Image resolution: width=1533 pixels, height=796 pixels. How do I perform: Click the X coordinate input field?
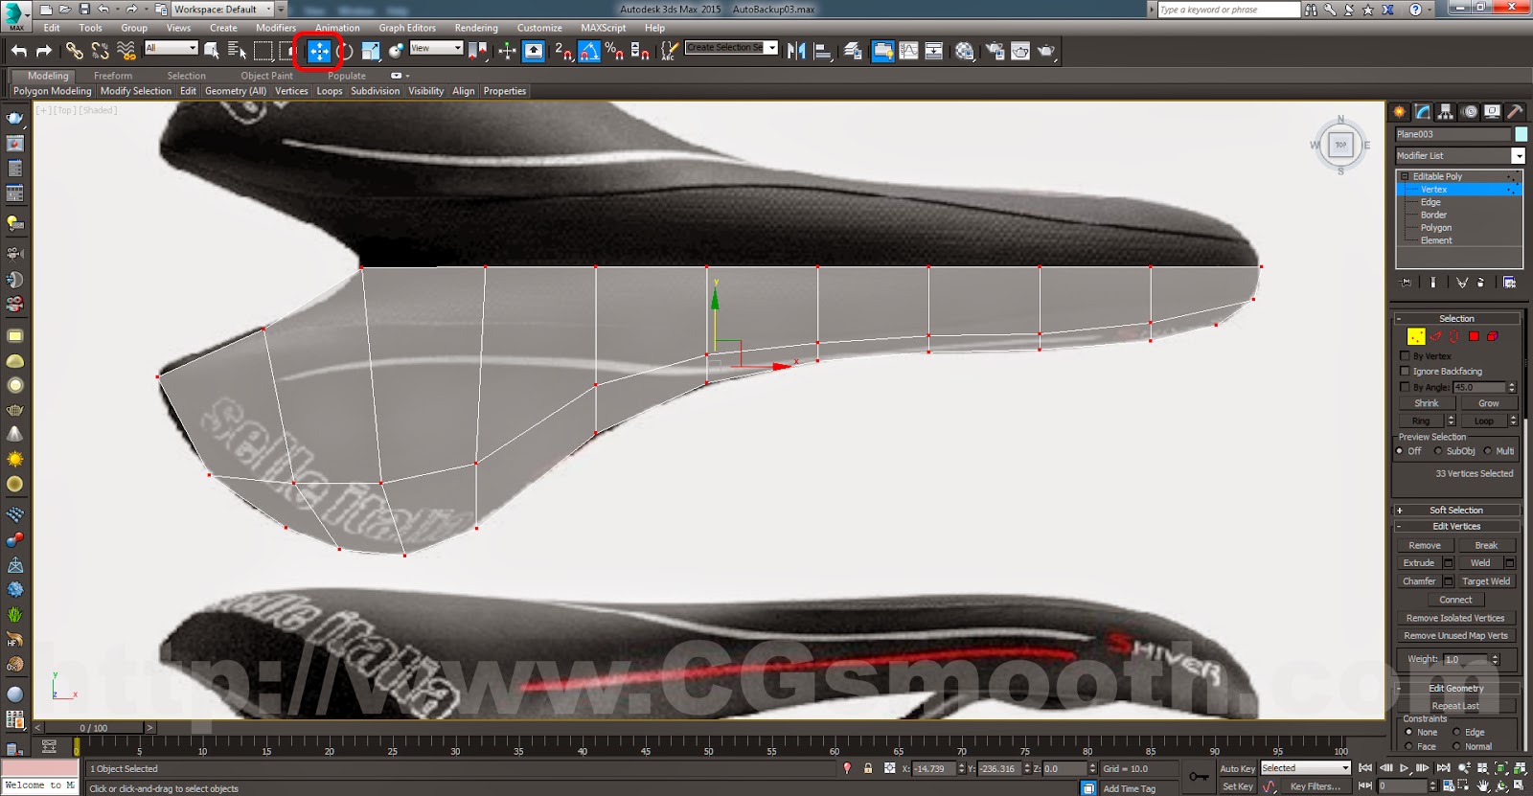tap(934, 768)
